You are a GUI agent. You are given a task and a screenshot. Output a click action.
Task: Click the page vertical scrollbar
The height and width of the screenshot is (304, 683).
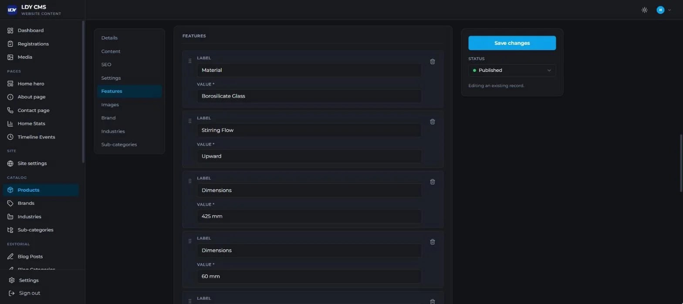[681, 163]
